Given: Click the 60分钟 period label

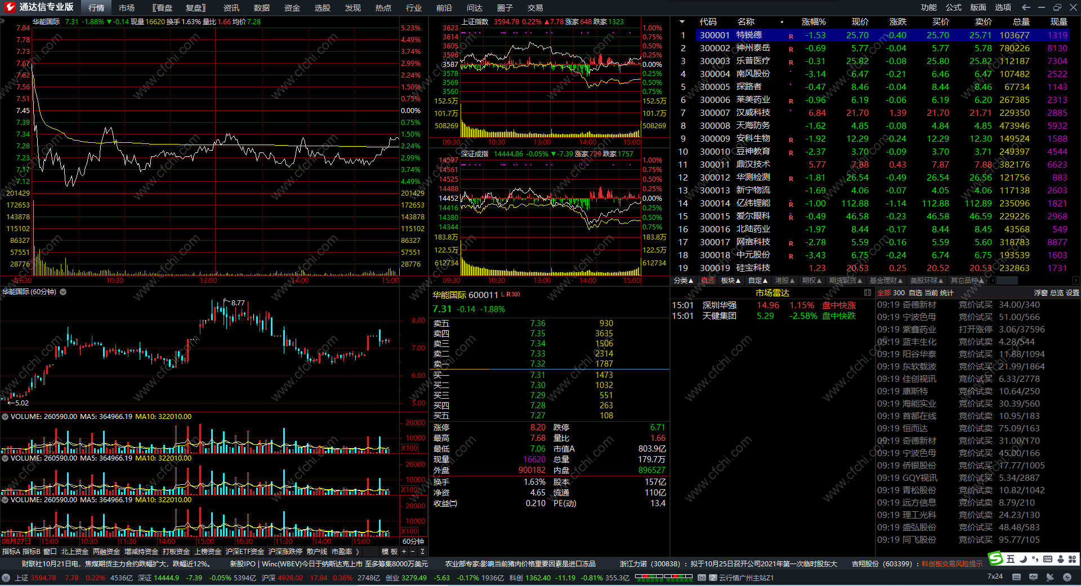Looking at the screenshot, I should [413, 542].
